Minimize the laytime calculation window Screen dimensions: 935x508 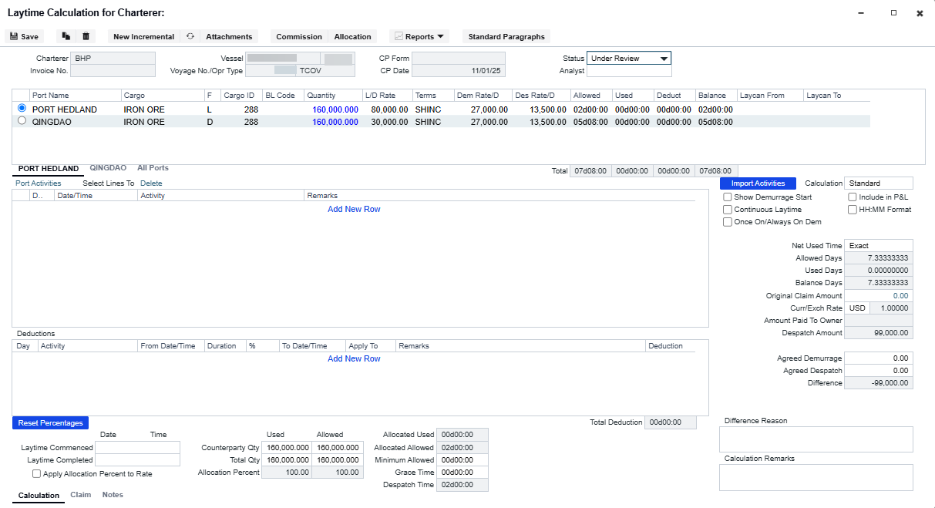(861, 13)
